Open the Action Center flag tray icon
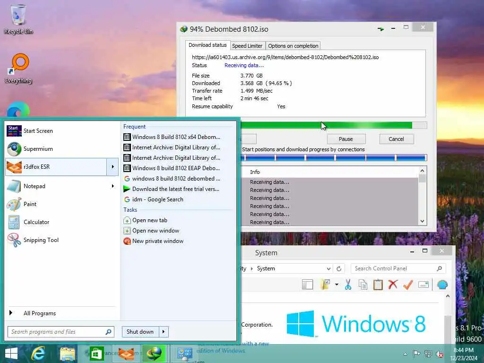This screenshot has height=363, width=484. point(416,354)
